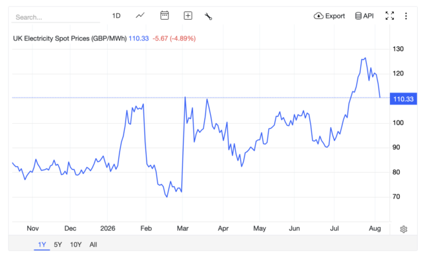The height and width of the screenshot is (262, 423).
Task: Switch to the 5Y time range
Action: click(x=58, y=244)
